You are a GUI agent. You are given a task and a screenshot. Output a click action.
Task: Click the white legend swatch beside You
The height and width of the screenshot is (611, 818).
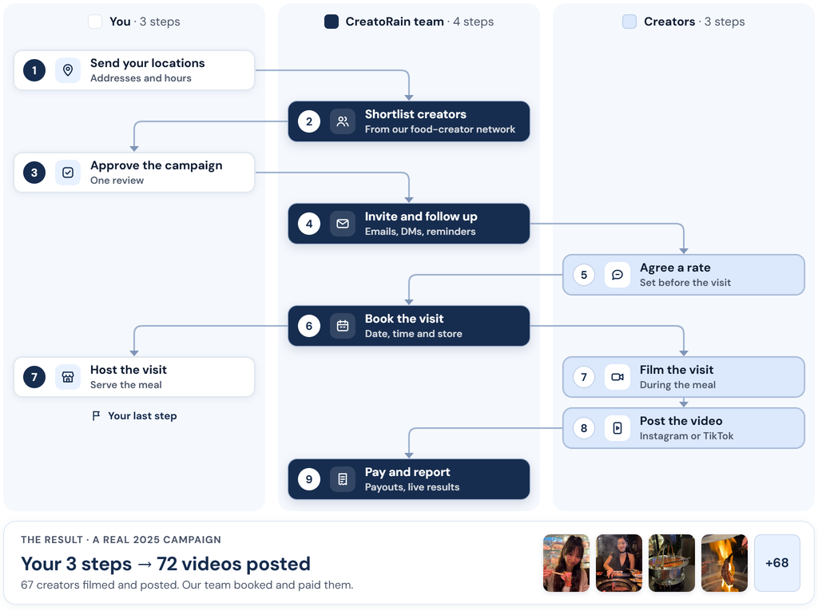click(95, 22)
